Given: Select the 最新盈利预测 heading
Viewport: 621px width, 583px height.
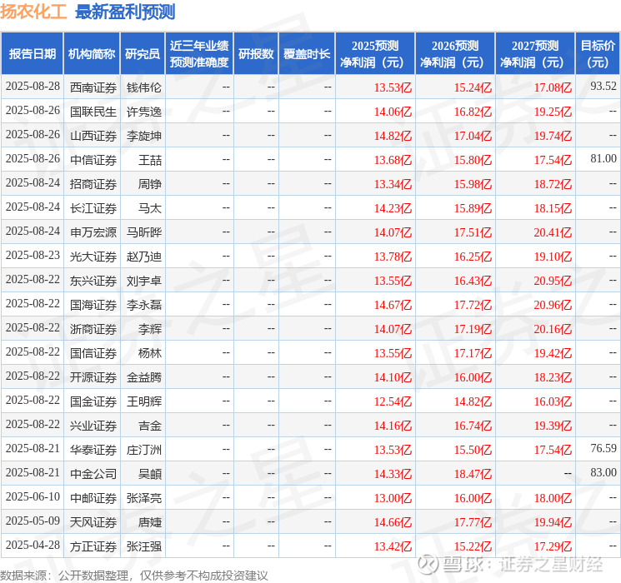Looking at the screenshot, I should click(x=125, y=12).
